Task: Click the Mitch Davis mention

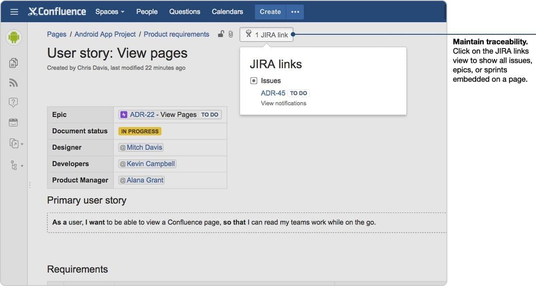Action: tap(141, 147)
